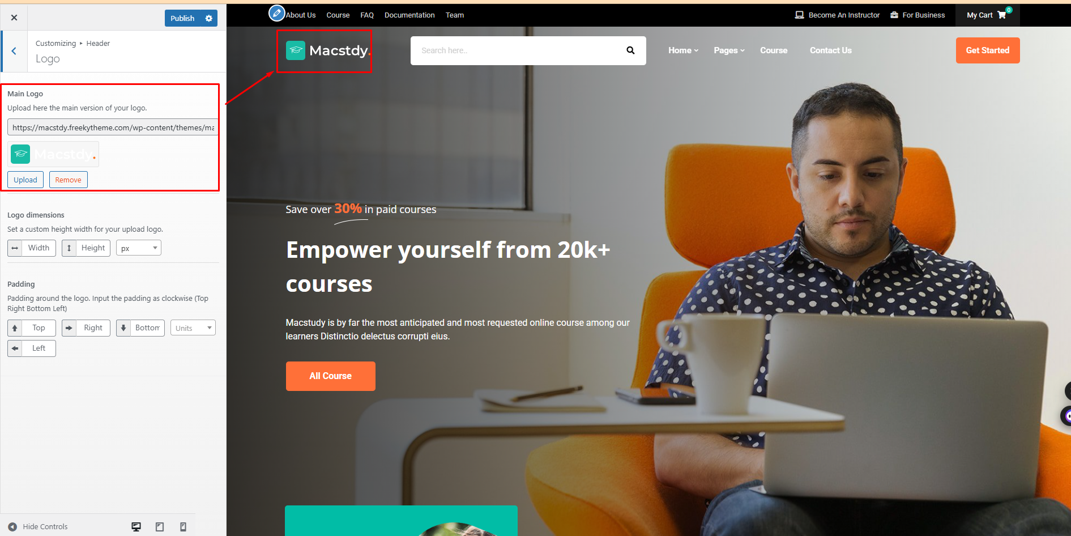Click the edit pencil shortcut icon
The image size is (1071, 536).
[x=276, y=12]
